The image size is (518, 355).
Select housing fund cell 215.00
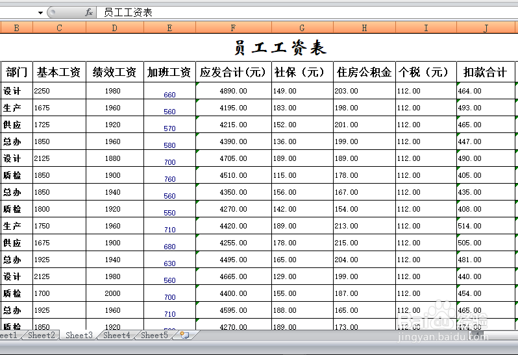pos(364,242)
